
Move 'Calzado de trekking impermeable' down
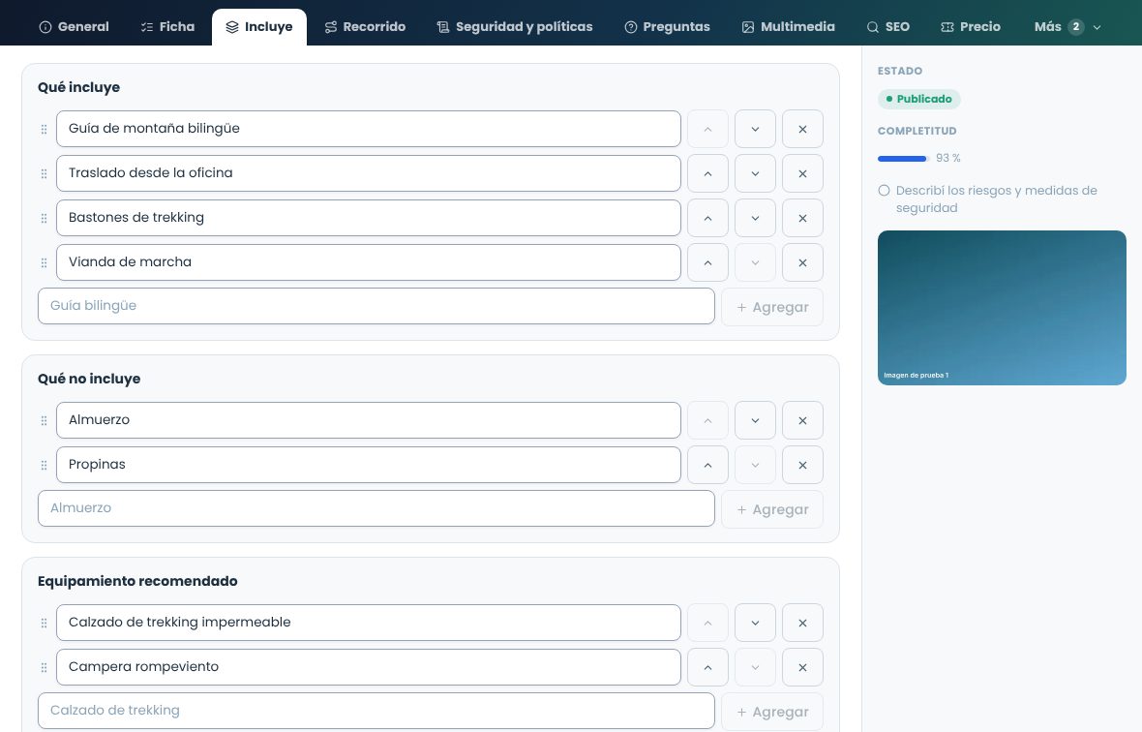[x=755, y=623]
